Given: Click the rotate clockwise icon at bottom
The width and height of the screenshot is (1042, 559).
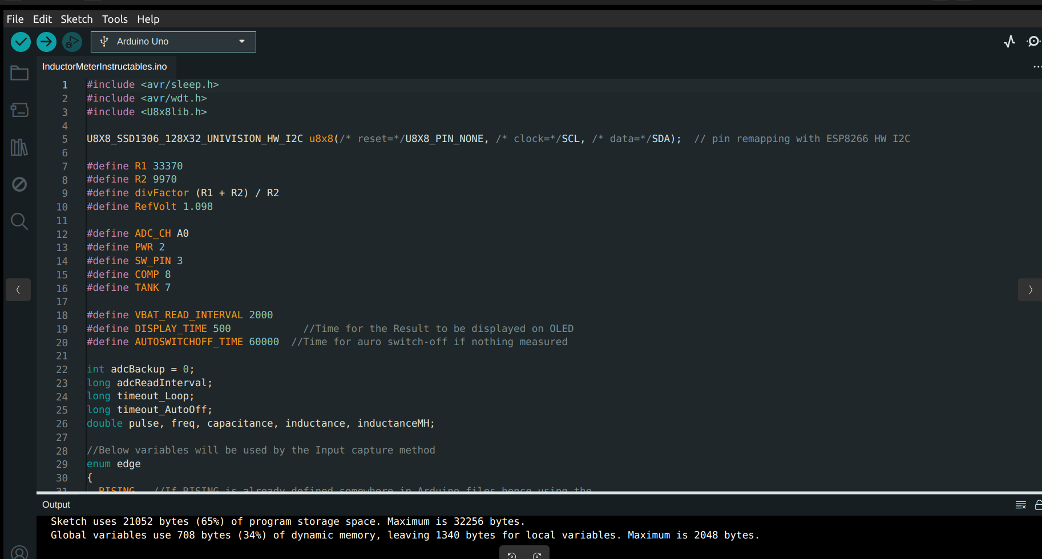Looking at the screenshot, I should point(537,555).
